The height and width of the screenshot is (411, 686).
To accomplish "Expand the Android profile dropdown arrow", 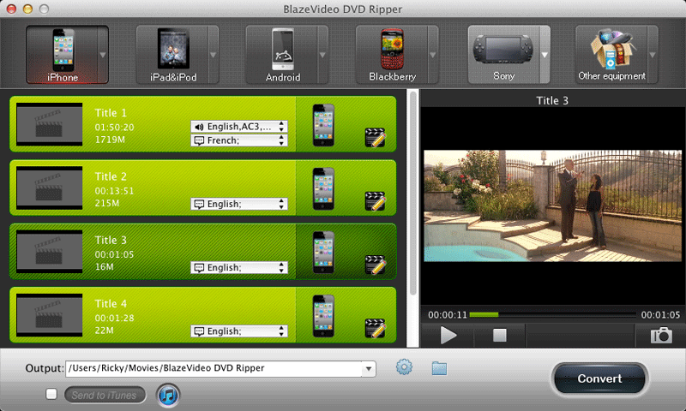I will click(322, 55).
